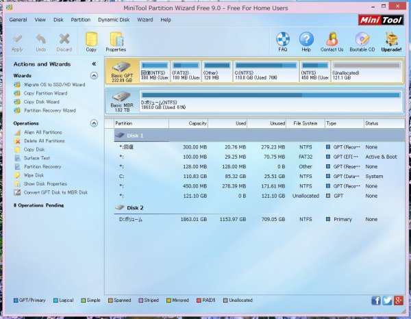Select the 300 MB NTFS partition block

click(x=154, y=71)
